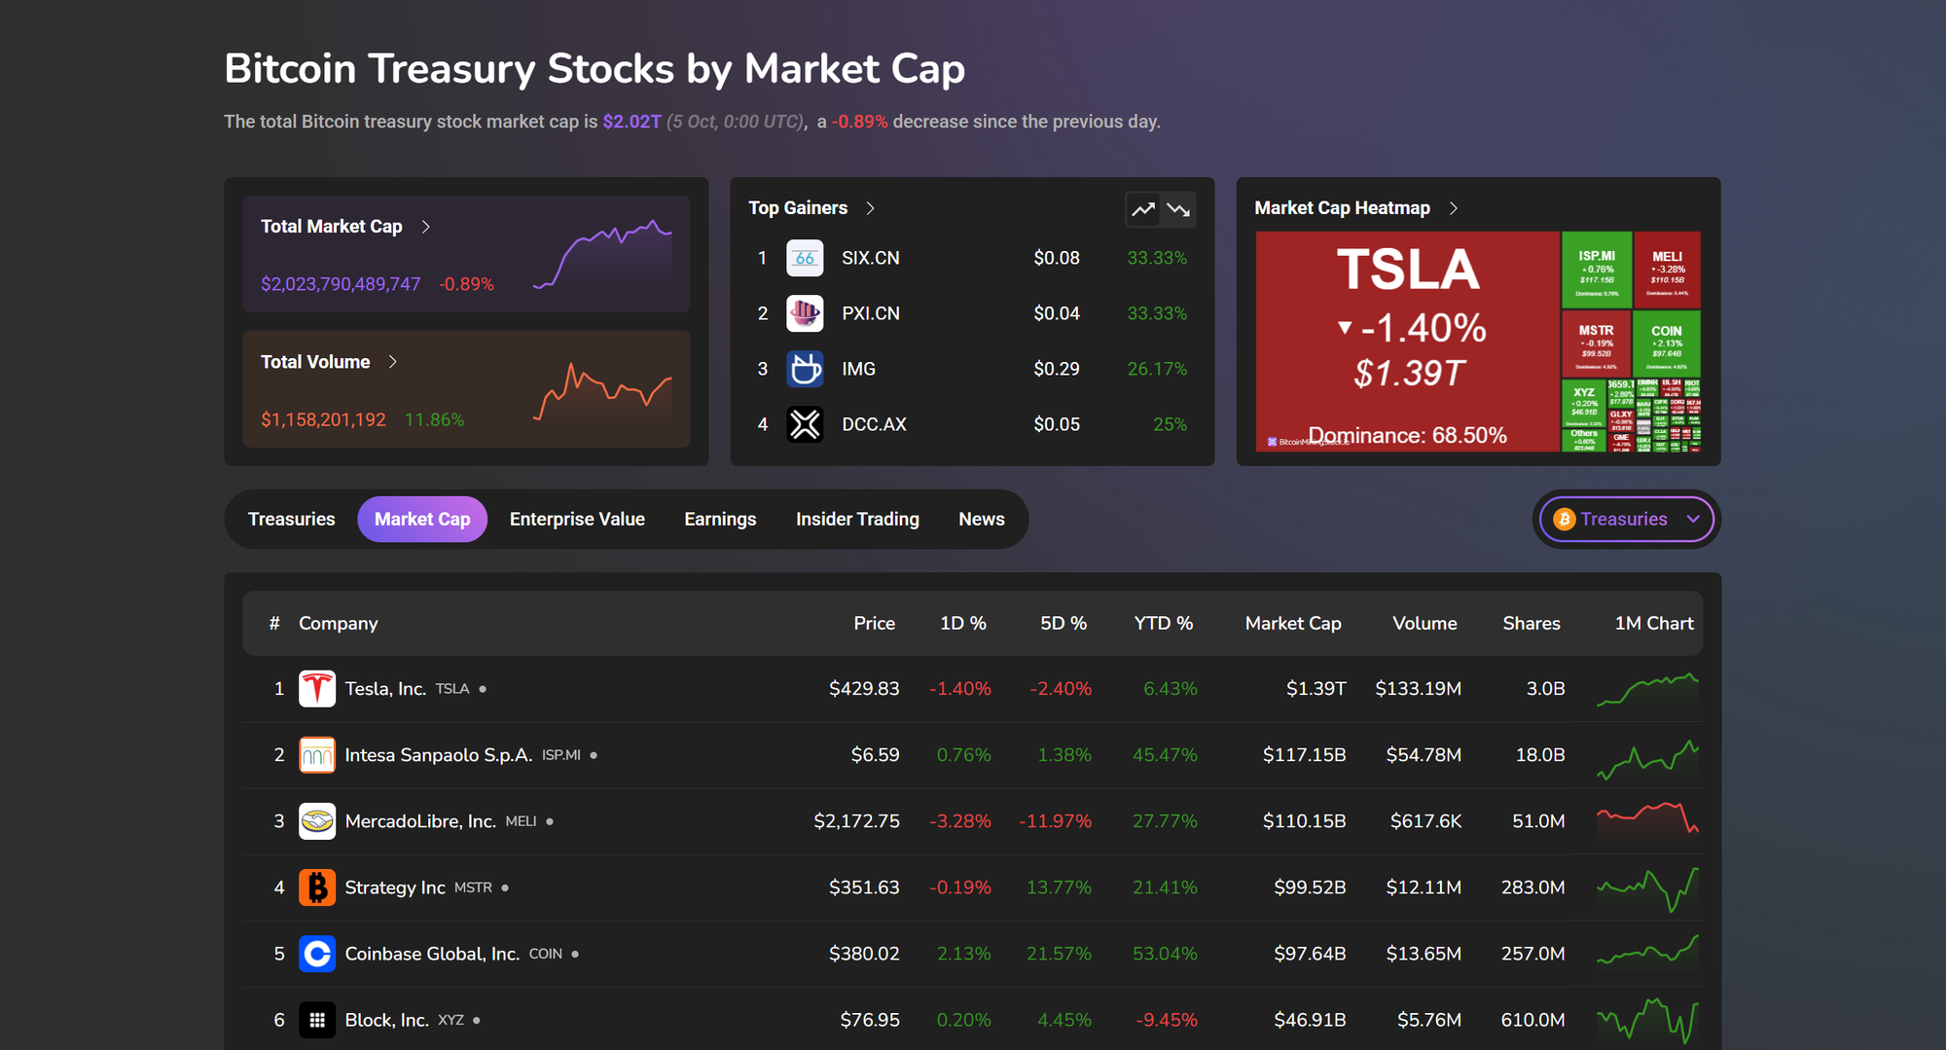Click the Intesa Sanpaolo logo icon

click(317, 754)
